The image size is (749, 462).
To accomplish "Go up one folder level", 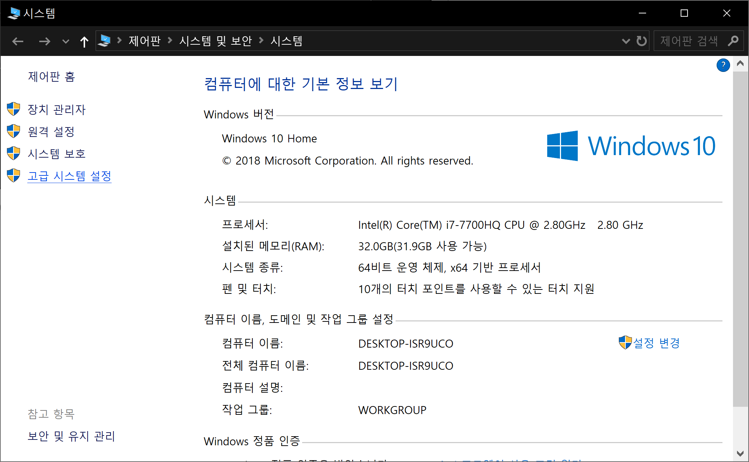I will (84, 41).
